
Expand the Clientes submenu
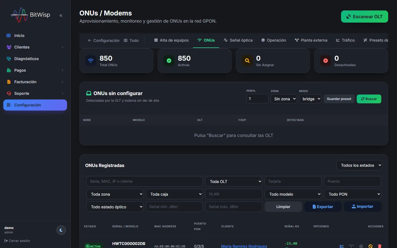(x=35, y=47)
